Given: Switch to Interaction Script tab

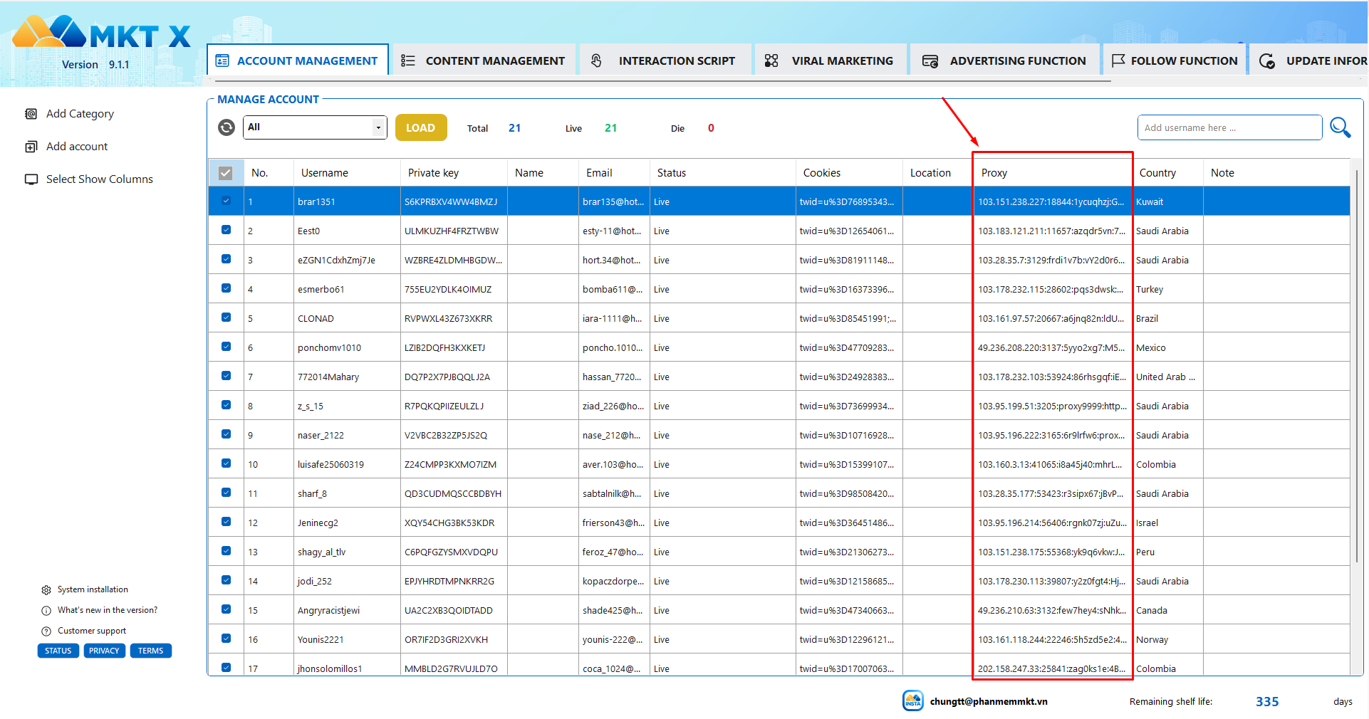Looking at the screenshot, I should 664,61.
